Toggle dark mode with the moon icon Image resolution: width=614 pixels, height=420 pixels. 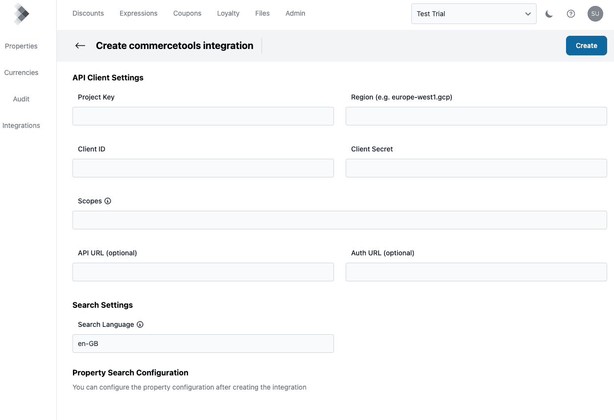click(x=548, y=14)
